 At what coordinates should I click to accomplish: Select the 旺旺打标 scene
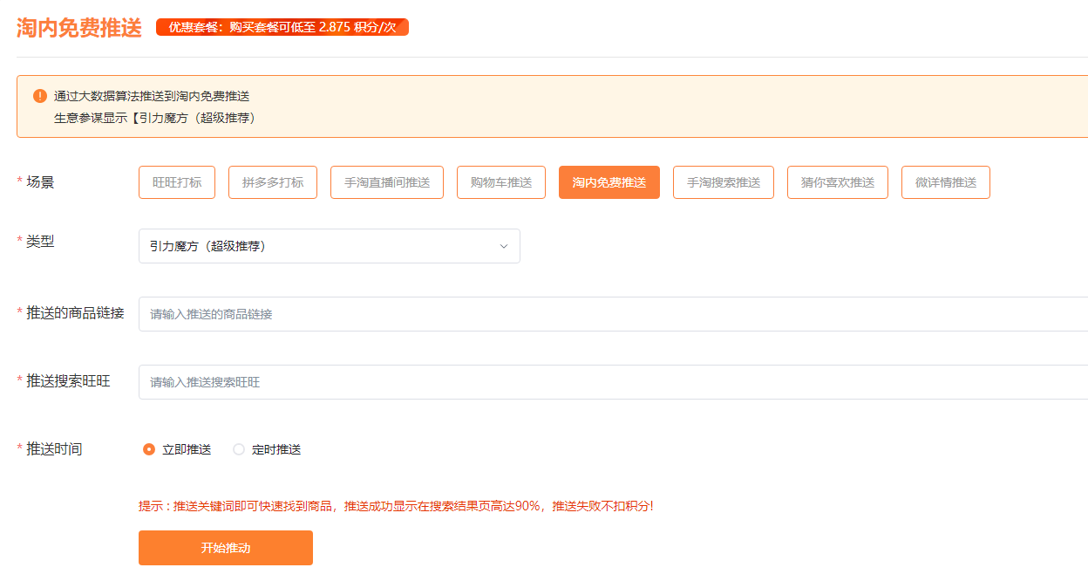pos(177,182)
